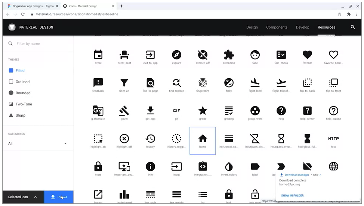Choose the http icon
This screenshot has height=206, width=364.
[x=333, y=139]
